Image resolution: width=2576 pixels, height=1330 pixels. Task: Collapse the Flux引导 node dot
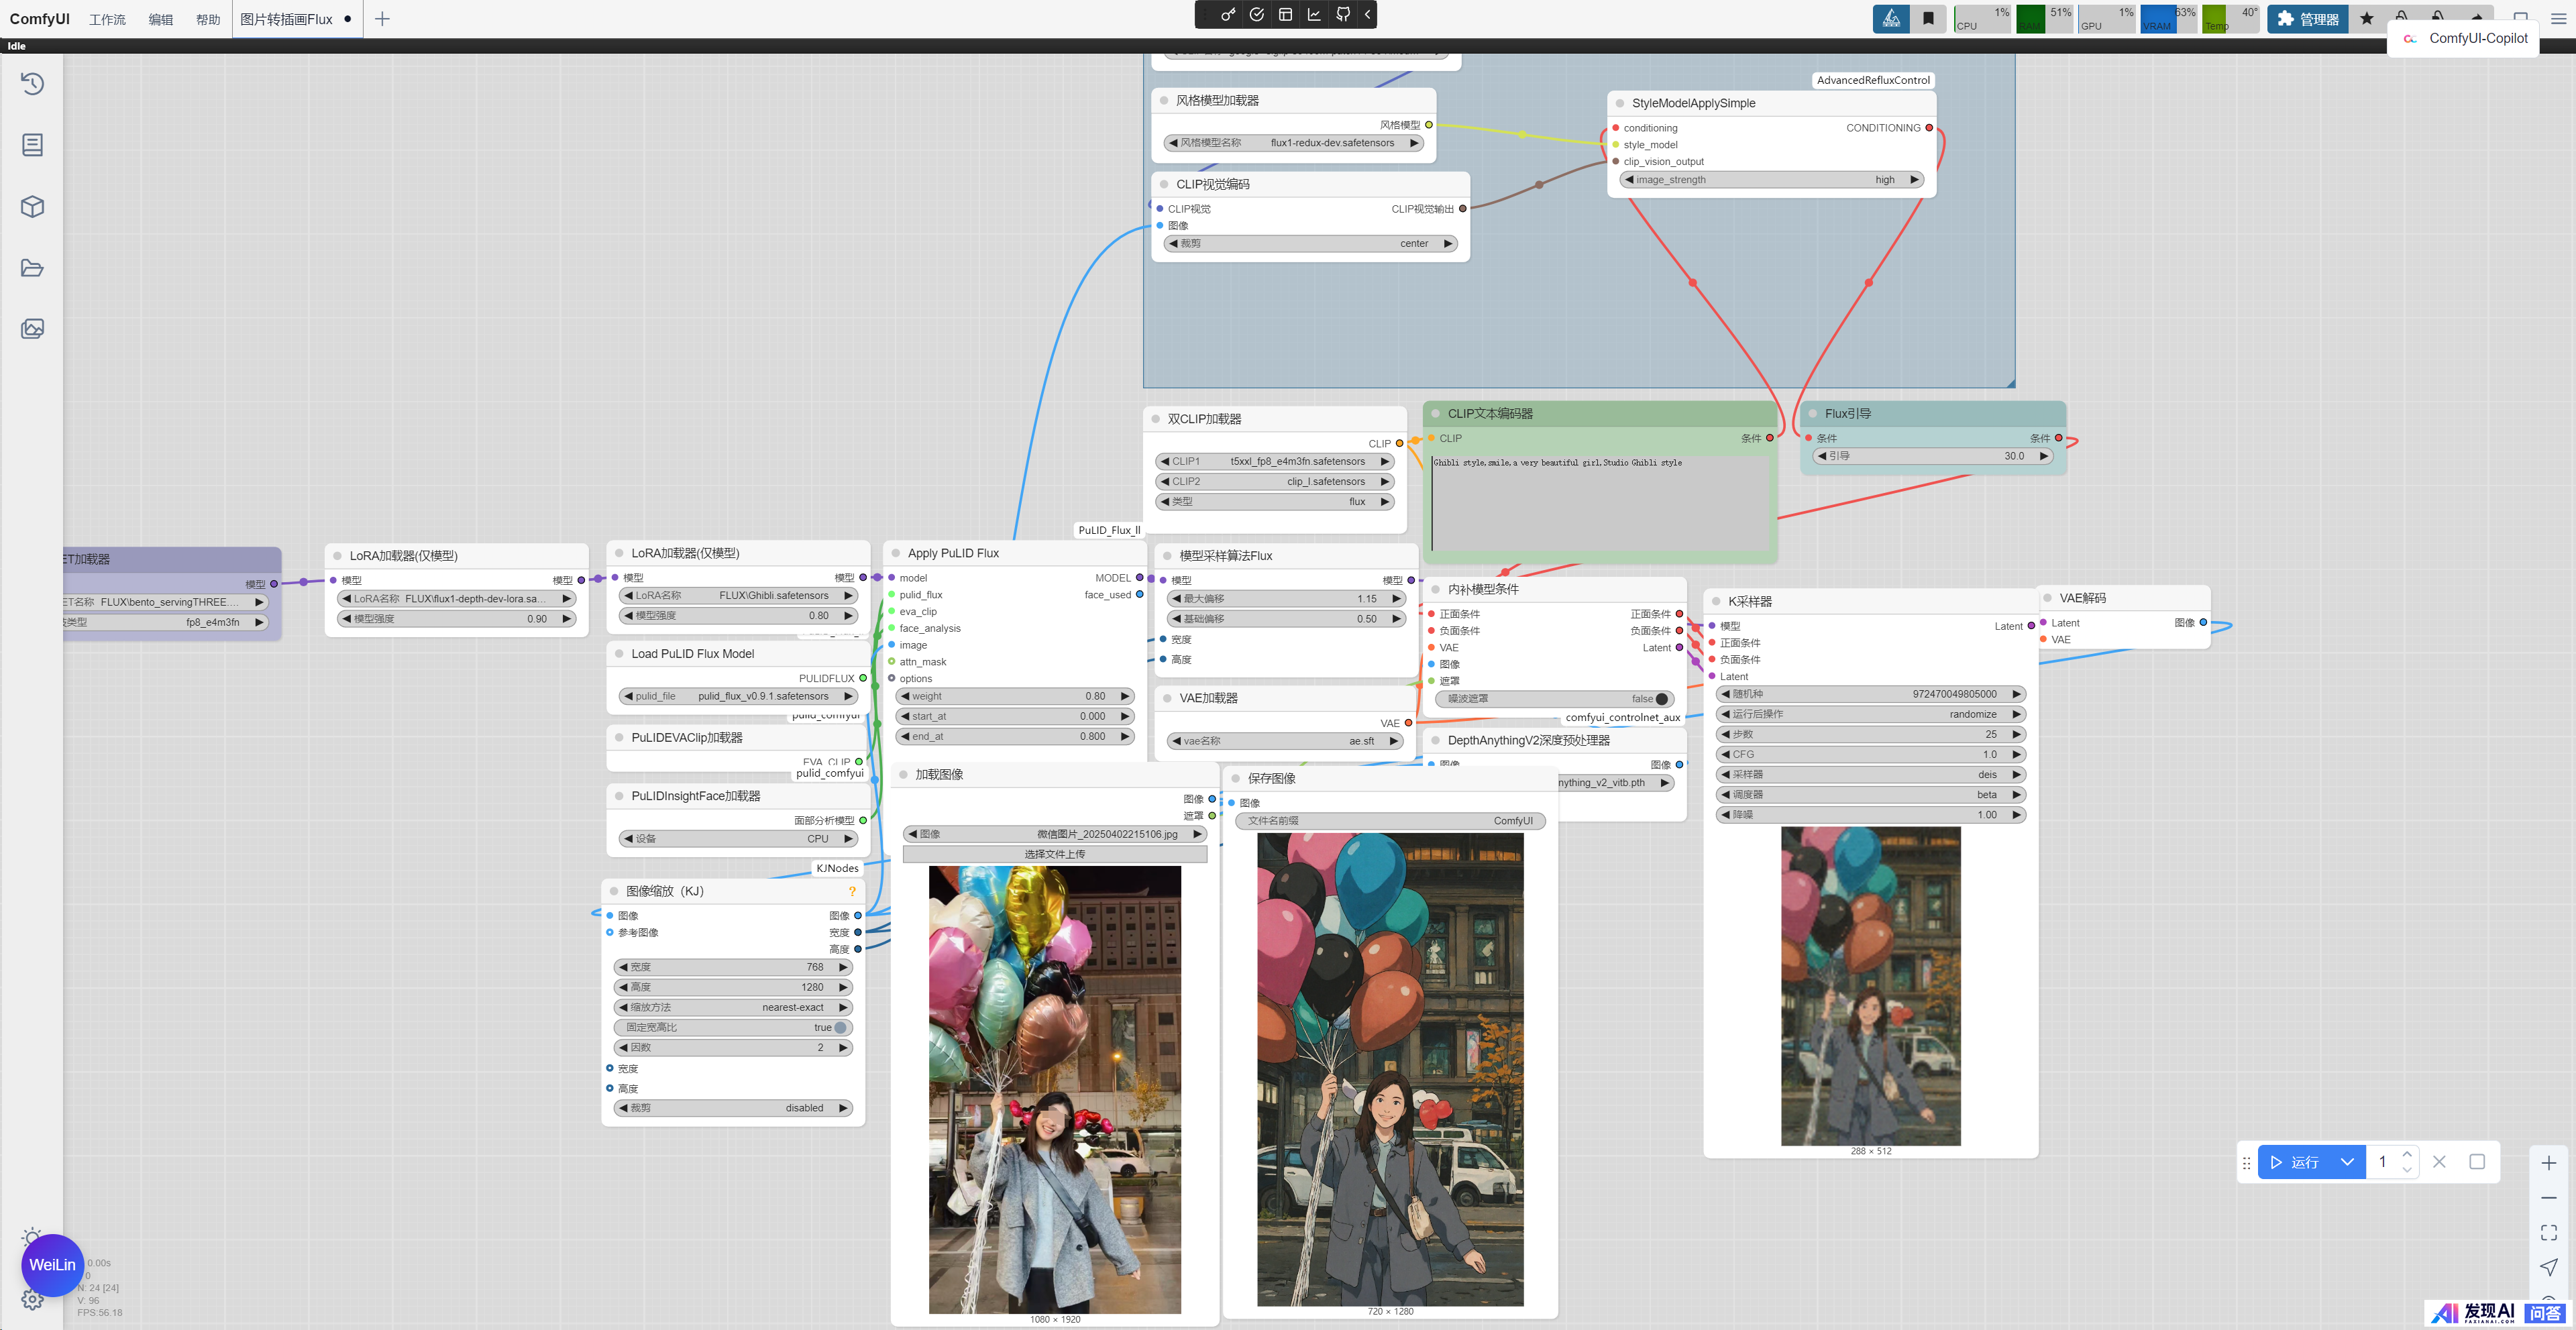pyautogui.click(x=1813, y=413)
